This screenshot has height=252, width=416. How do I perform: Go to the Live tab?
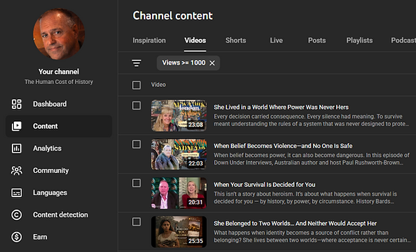276,40
